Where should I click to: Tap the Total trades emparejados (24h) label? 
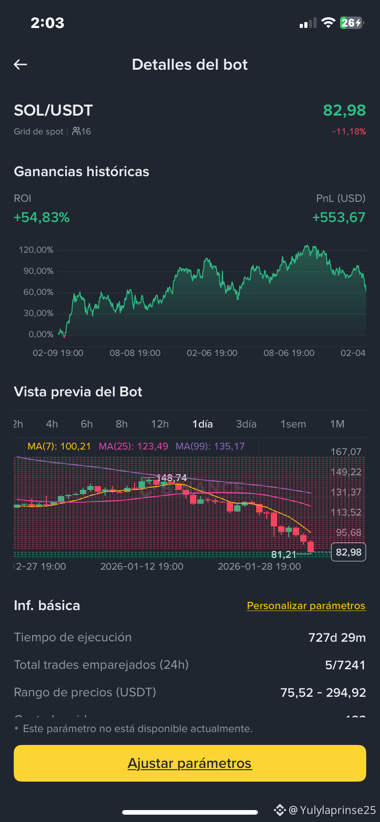click(x=101, y=665)
